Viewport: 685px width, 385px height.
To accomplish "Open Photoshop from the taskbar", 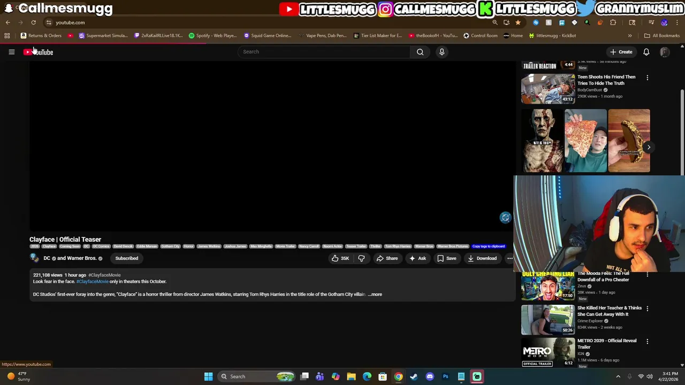I will click(x=445, y=376).
